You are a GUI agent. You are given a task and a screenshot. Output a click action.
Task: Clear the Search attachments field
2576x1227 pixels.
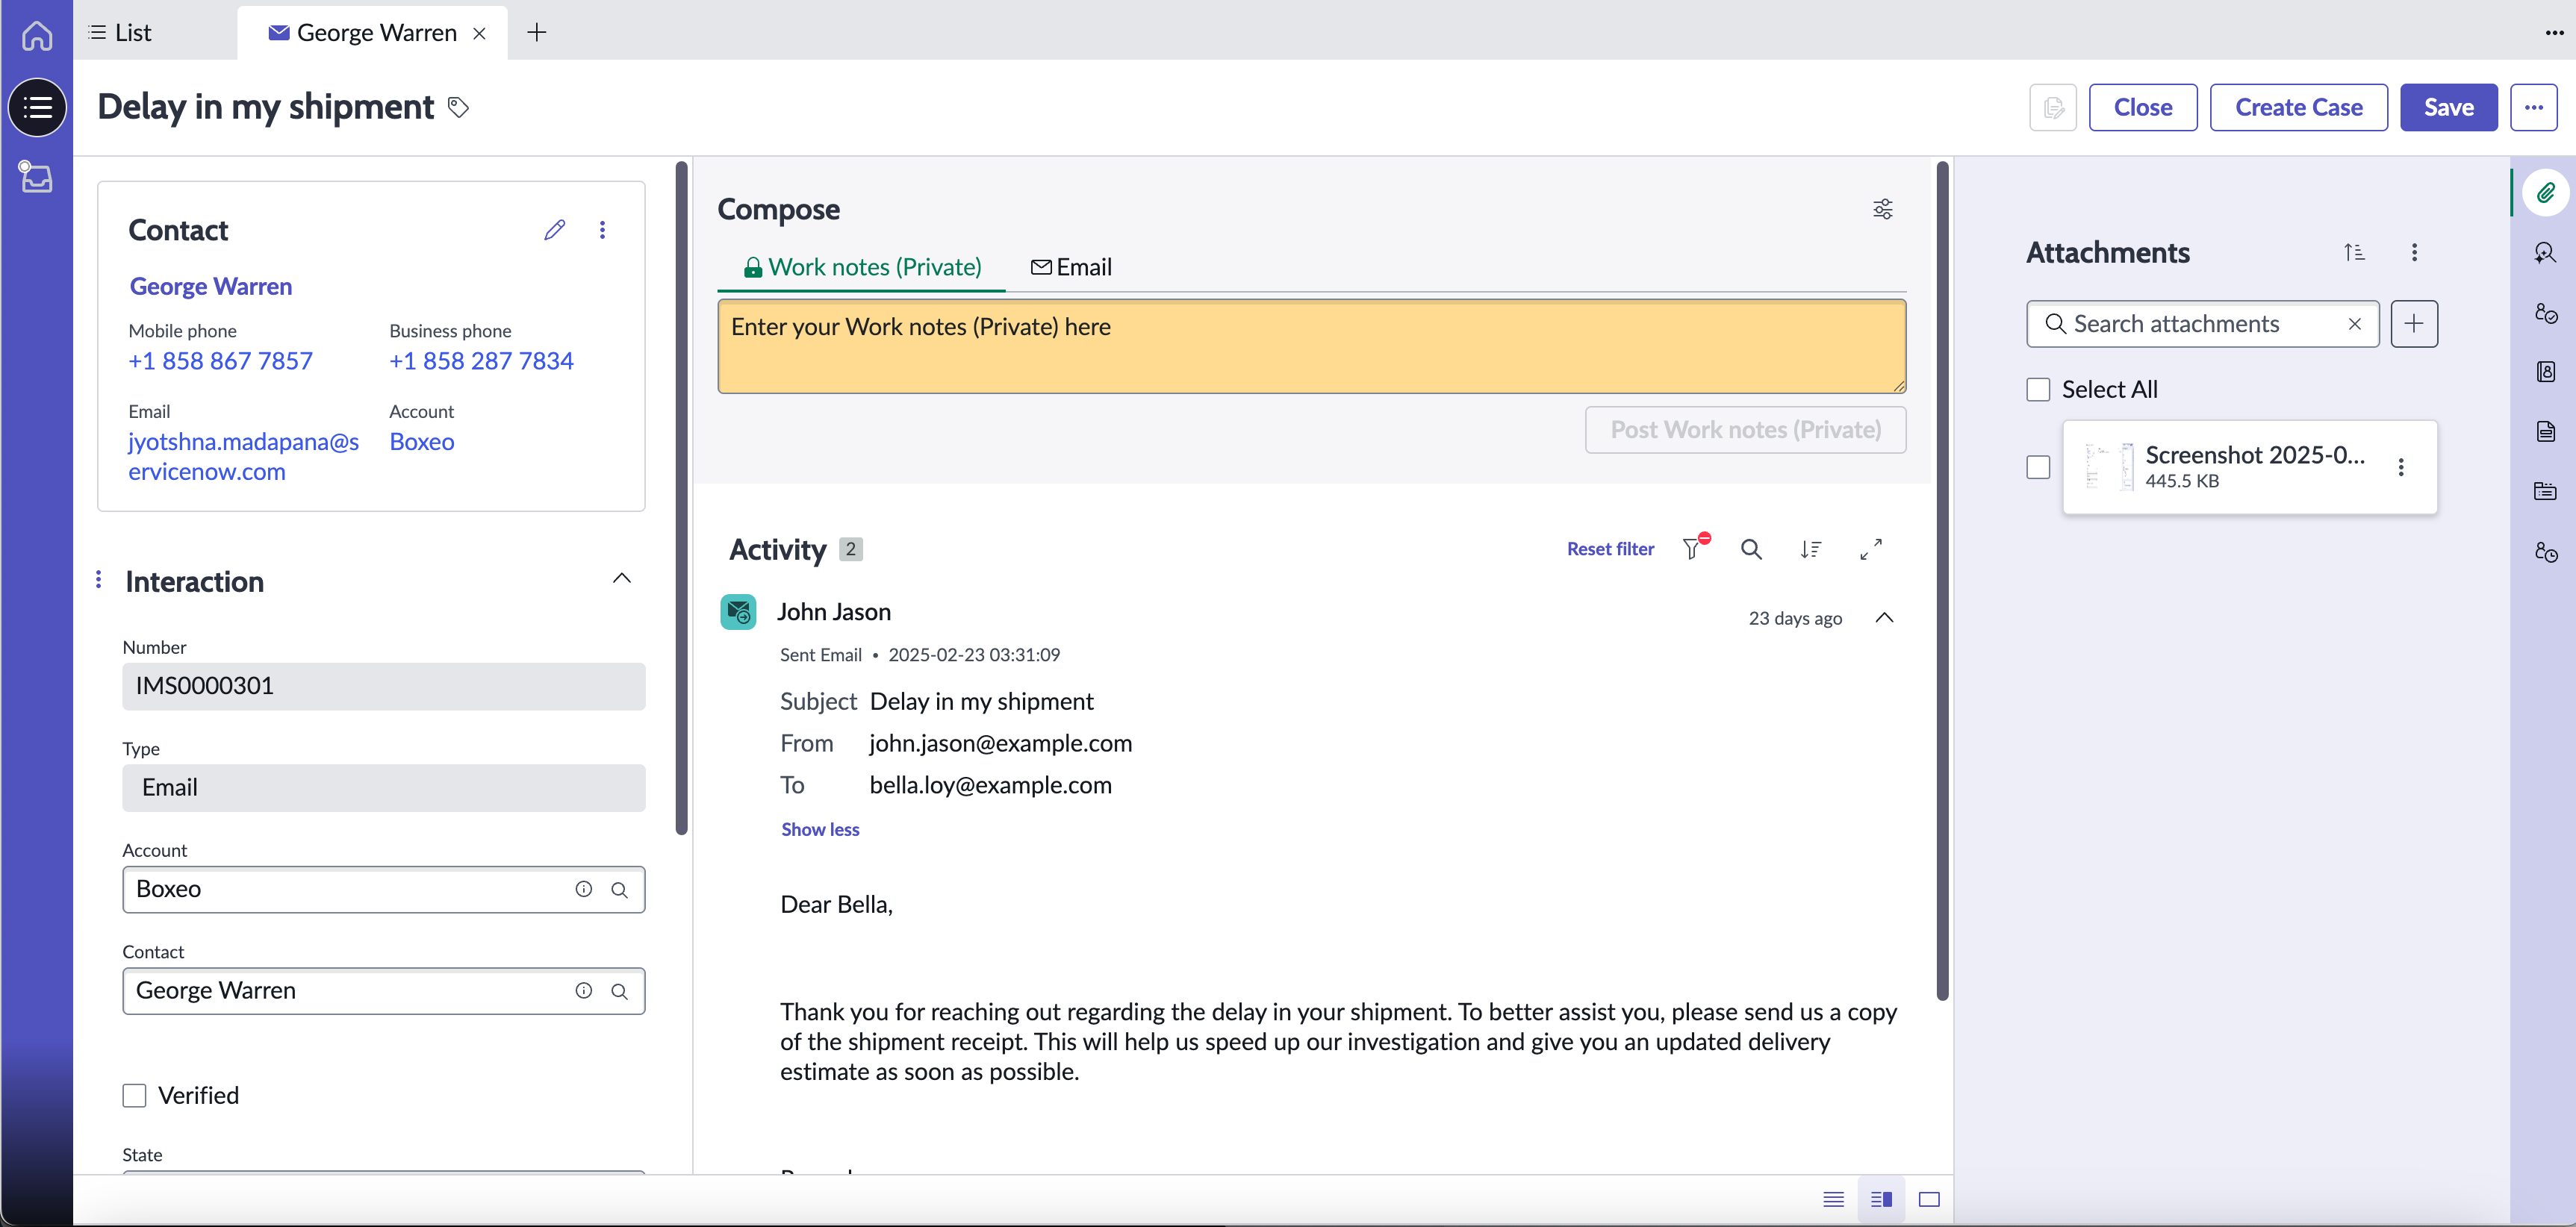(x=2355, y=324)
